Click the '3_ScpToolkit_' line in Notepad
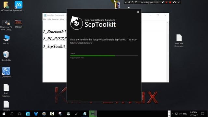 coord(55,46)
